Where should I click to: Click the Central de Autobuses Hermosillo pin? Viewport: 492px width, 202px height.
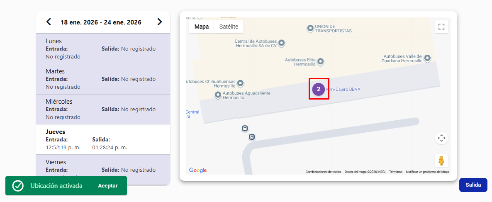click(x=282, y=43)
